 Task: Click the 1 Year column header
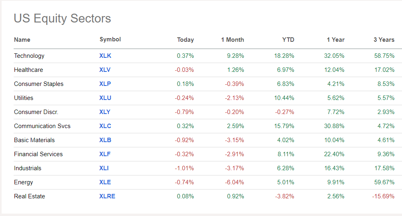point(335,40)
